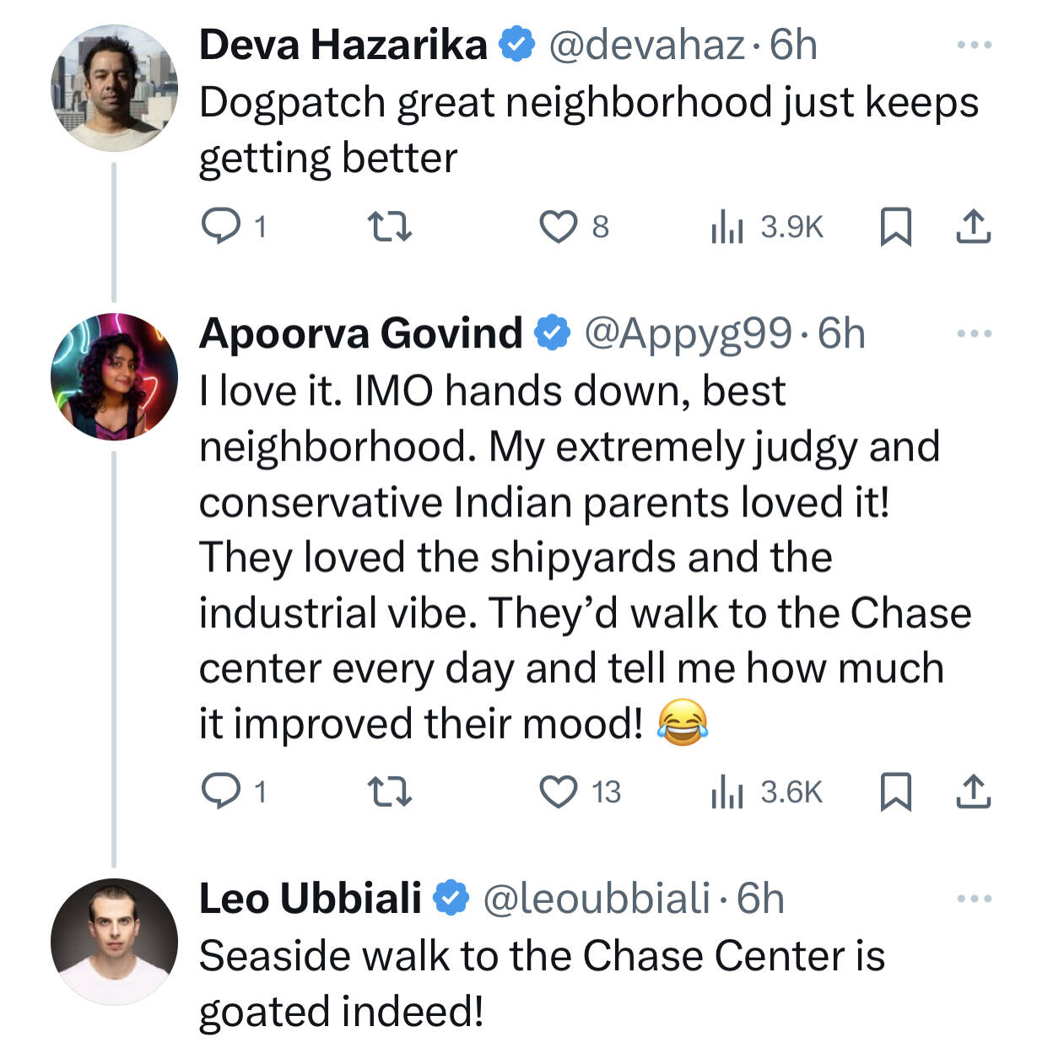The image size is (1048, 1059).
Task: Open more options for Leo Ubbiali's tweet
Action: (x=974, y=899)
